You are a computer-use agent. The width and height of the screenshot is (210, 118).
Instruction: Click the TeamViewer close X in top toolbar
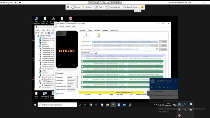pos(68,7)
